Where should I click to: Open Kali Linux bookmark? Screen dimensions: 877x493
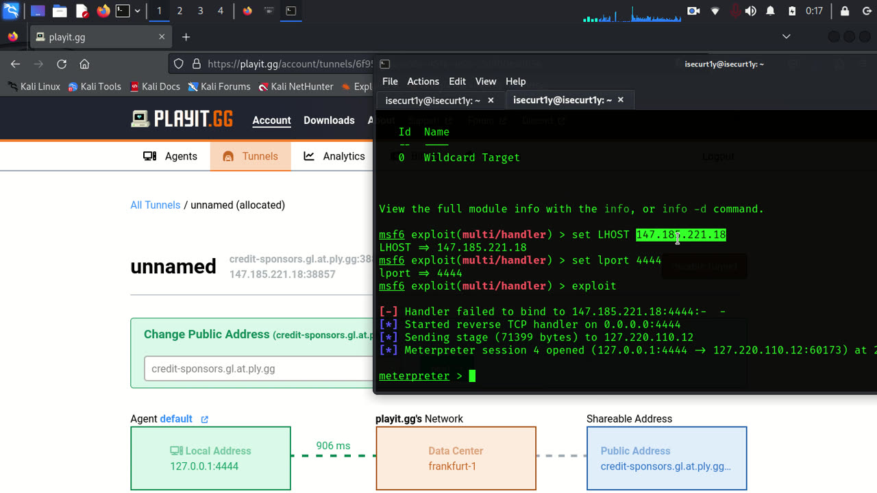point(34,86)
